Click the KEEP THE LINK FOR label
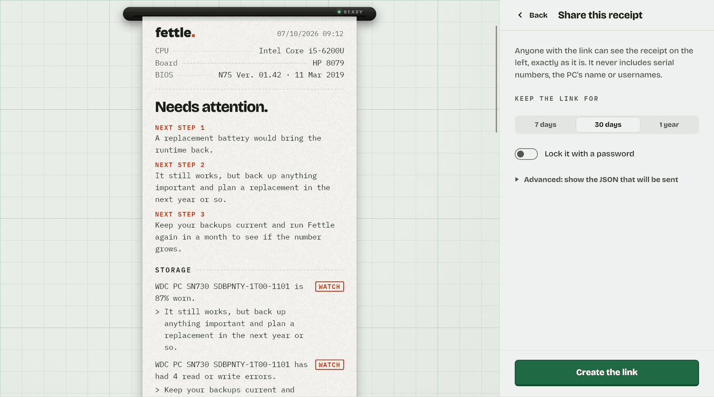This screenshot has width=714, height=397. (557, 98)
